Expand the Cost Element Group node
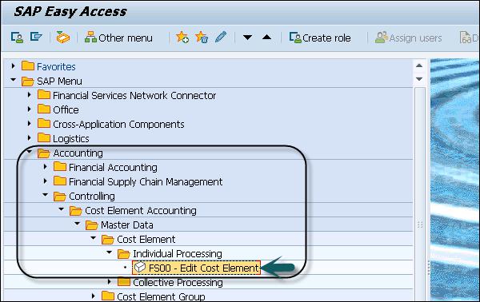Viewport: 480px width, 302px height. (94, 296)
